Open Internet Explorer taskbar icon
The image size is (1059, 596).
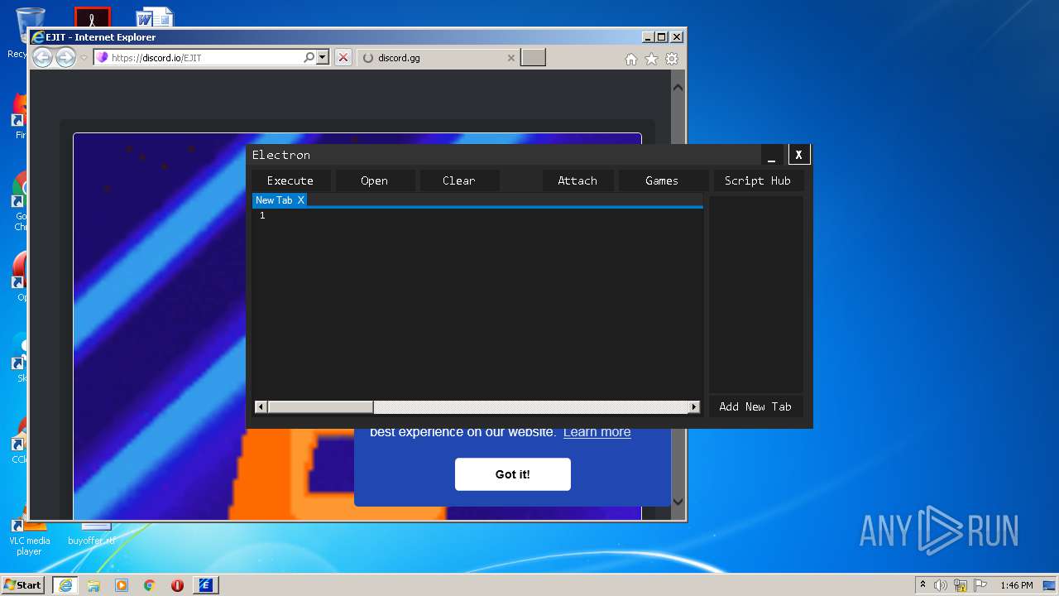(65, 585)
